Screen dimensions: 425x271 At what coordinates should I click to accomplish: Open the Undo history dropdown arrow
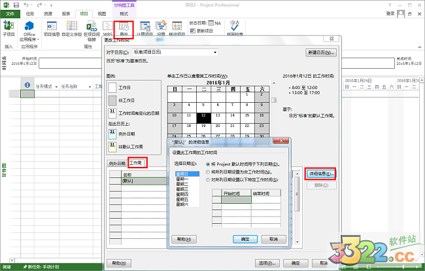click(31, 5)
